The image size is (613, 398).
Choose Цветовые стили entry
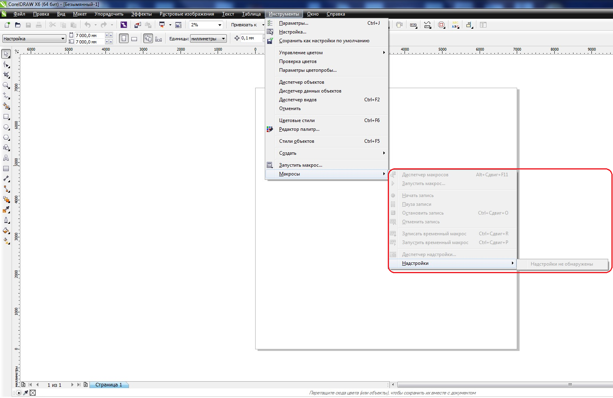(327, 120)
